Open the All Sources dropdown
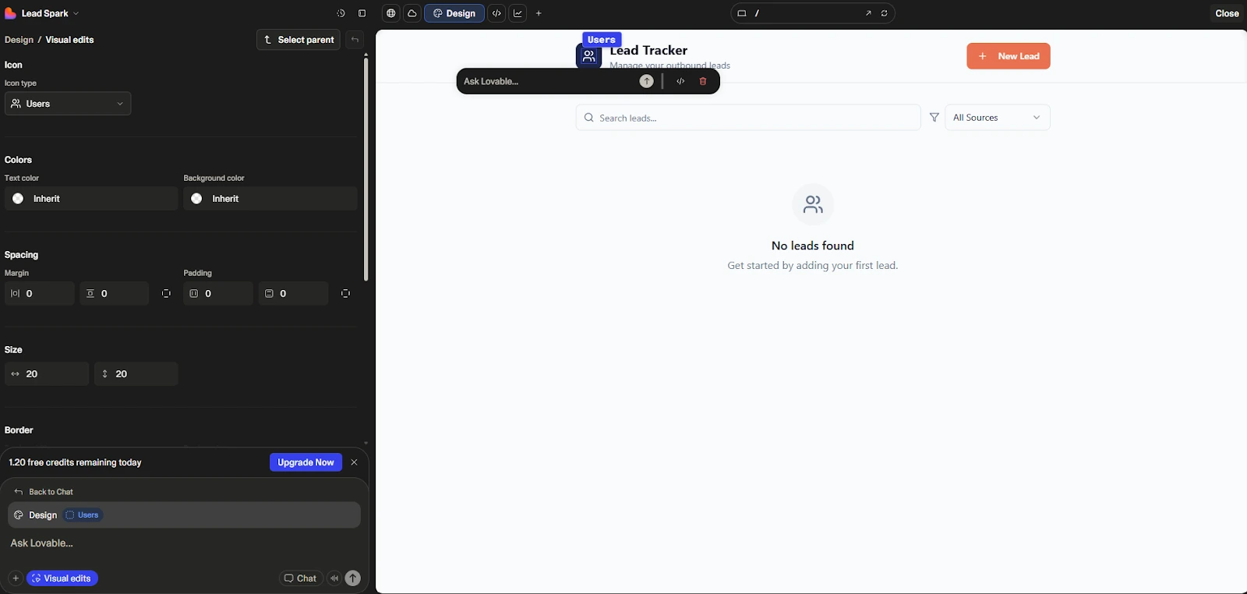1247x594 pixels. click(x=998, y=118)
